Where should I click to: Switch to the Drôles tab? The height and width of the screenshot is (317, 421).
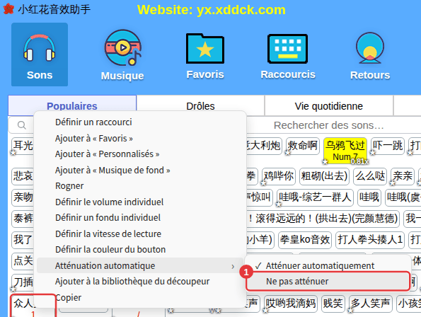click(x=200, y=106)
